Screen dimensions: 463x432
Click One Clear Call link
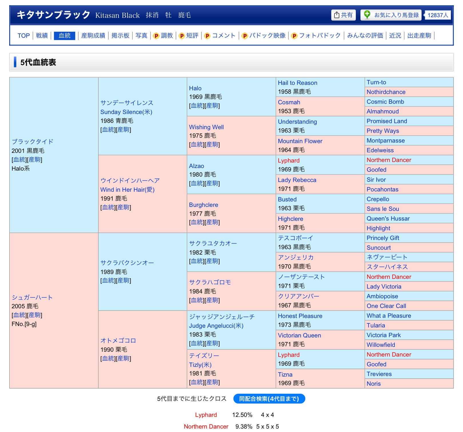(386, 306)
